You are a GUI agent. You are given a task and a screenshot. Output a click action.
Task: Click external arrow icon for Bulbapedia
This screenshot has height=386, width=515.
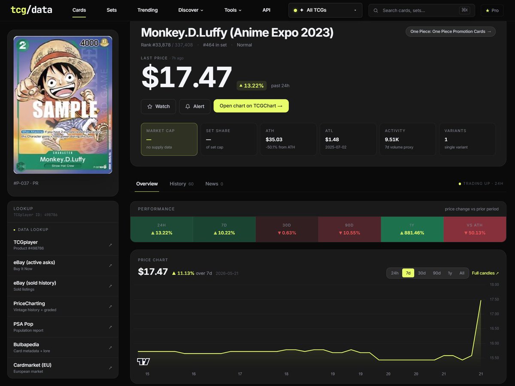[x=110, y=348]
